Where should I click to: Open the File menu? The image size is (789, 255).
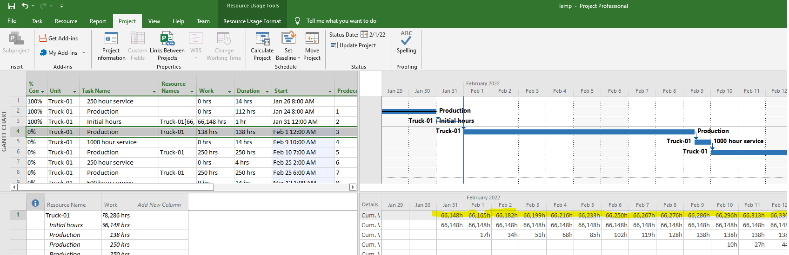click(12, 21)
